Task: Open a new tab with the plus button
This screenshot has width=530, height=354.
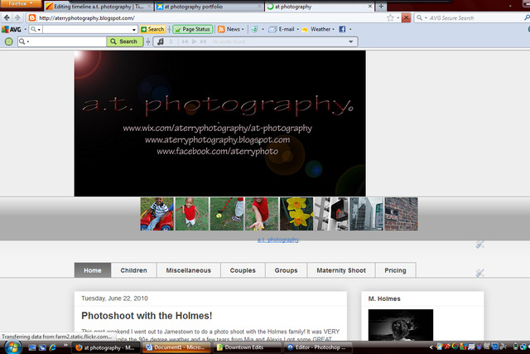Action: [381, 6]
